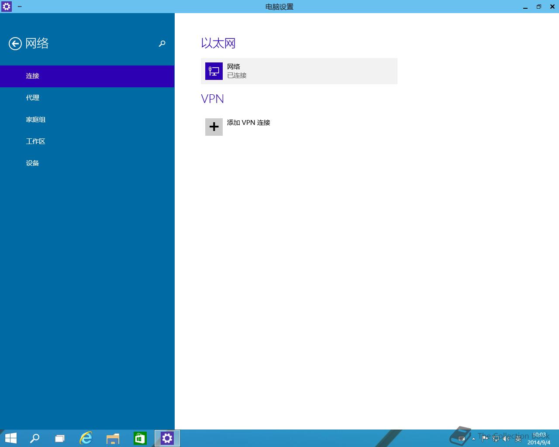Click the Ethernet network adapter icon

click(x=214, y=71)
